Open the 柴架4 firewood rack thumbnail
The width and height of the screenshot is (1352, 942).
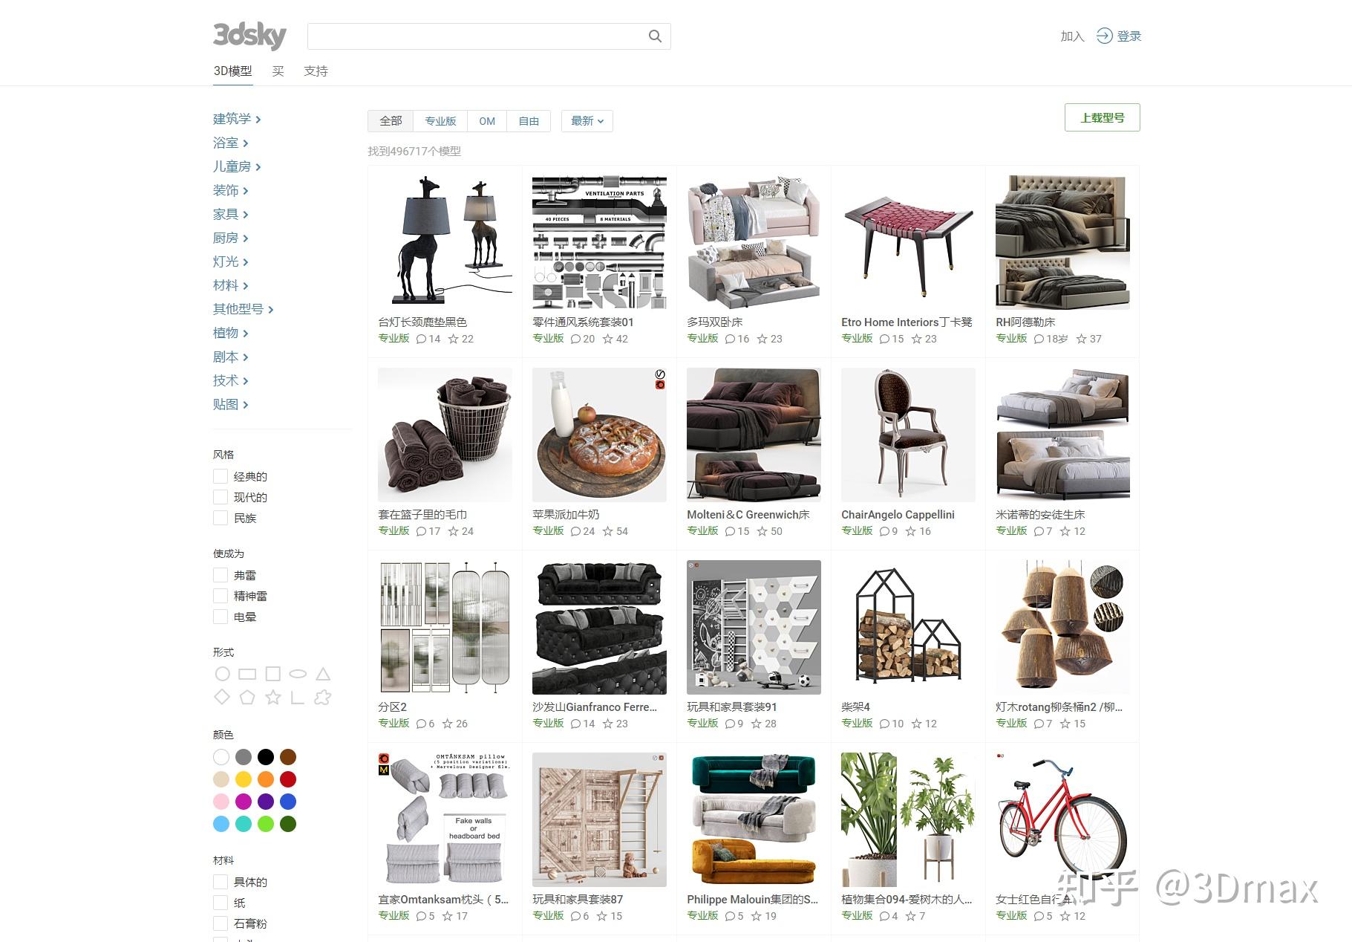[908, 627]
